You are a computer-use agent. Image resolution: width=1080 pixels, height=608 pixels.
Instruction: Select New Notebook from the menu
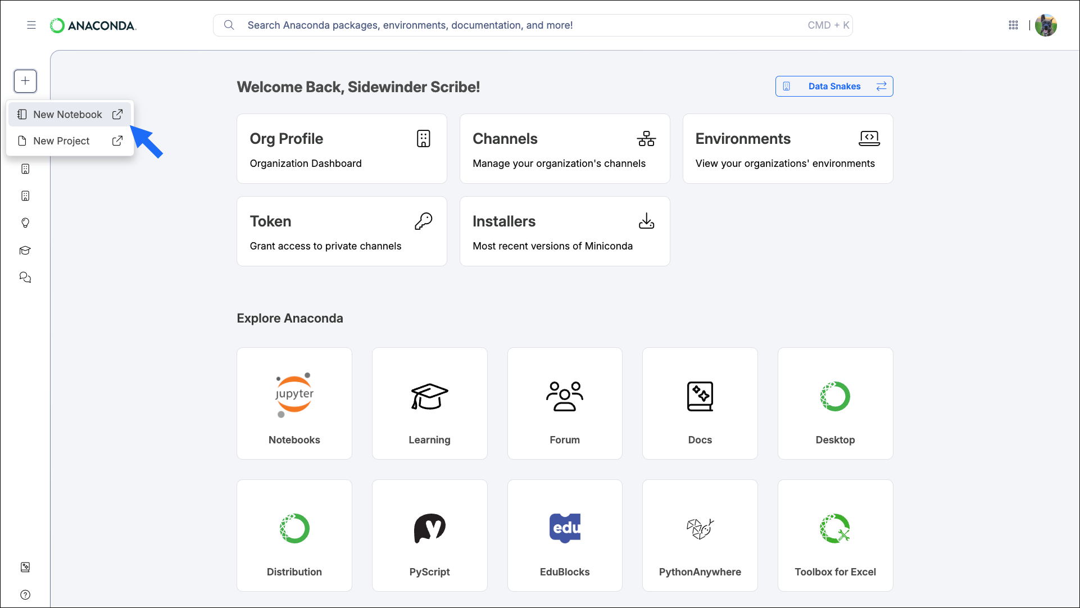70,115
